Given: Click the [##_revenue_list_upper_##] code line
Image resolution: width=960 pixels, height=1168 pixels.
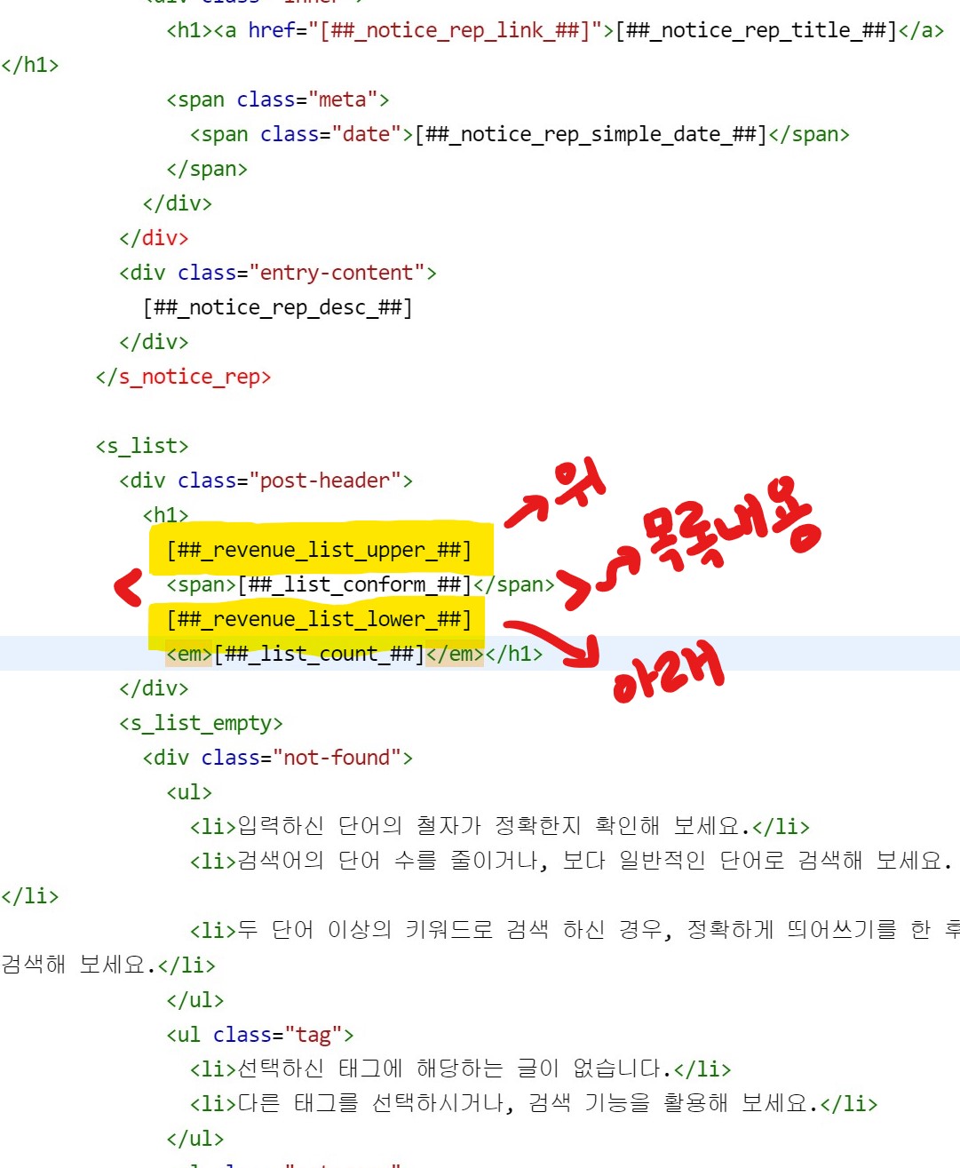Looking at the screenshot, I should [x=318, y=550].
